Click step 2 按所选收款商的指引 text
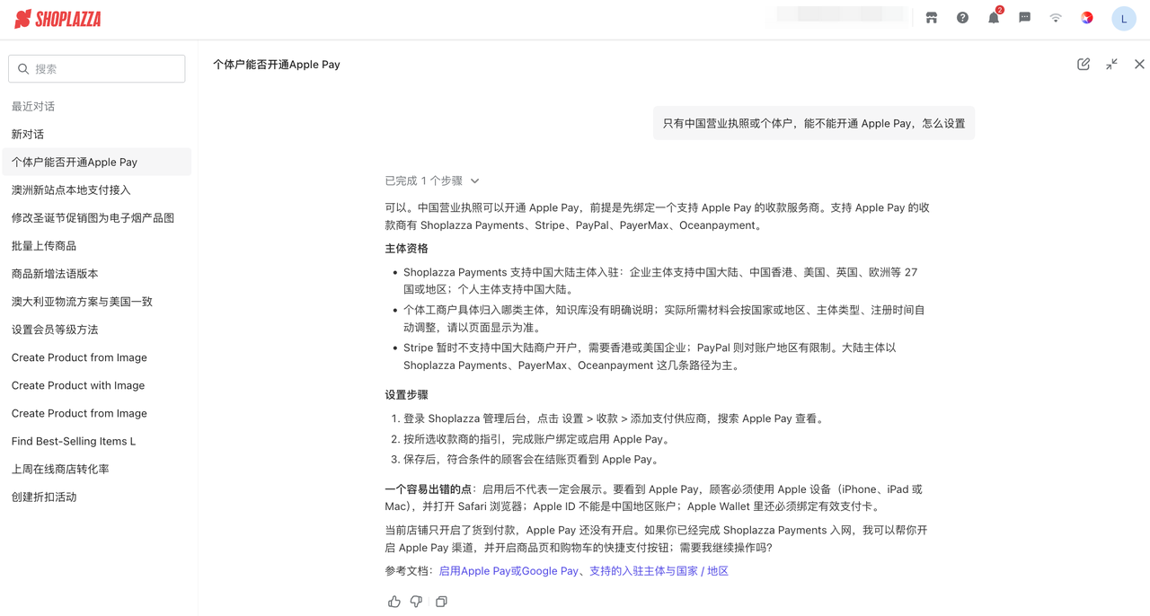 [x=536, y=439]
